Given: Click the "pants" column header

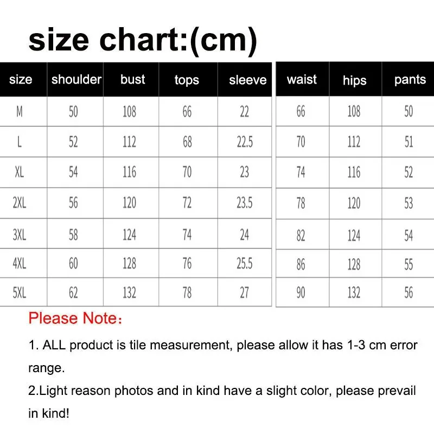Looking at the screenshot, I should 410,80.
